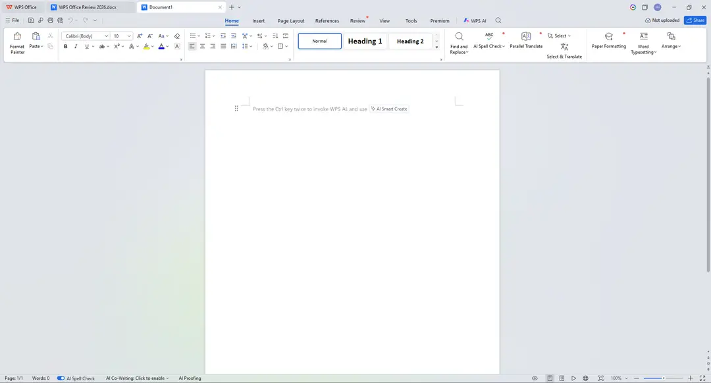711x383 pixels.
Task: Toggle bold formatting
Action: [66, 46]
